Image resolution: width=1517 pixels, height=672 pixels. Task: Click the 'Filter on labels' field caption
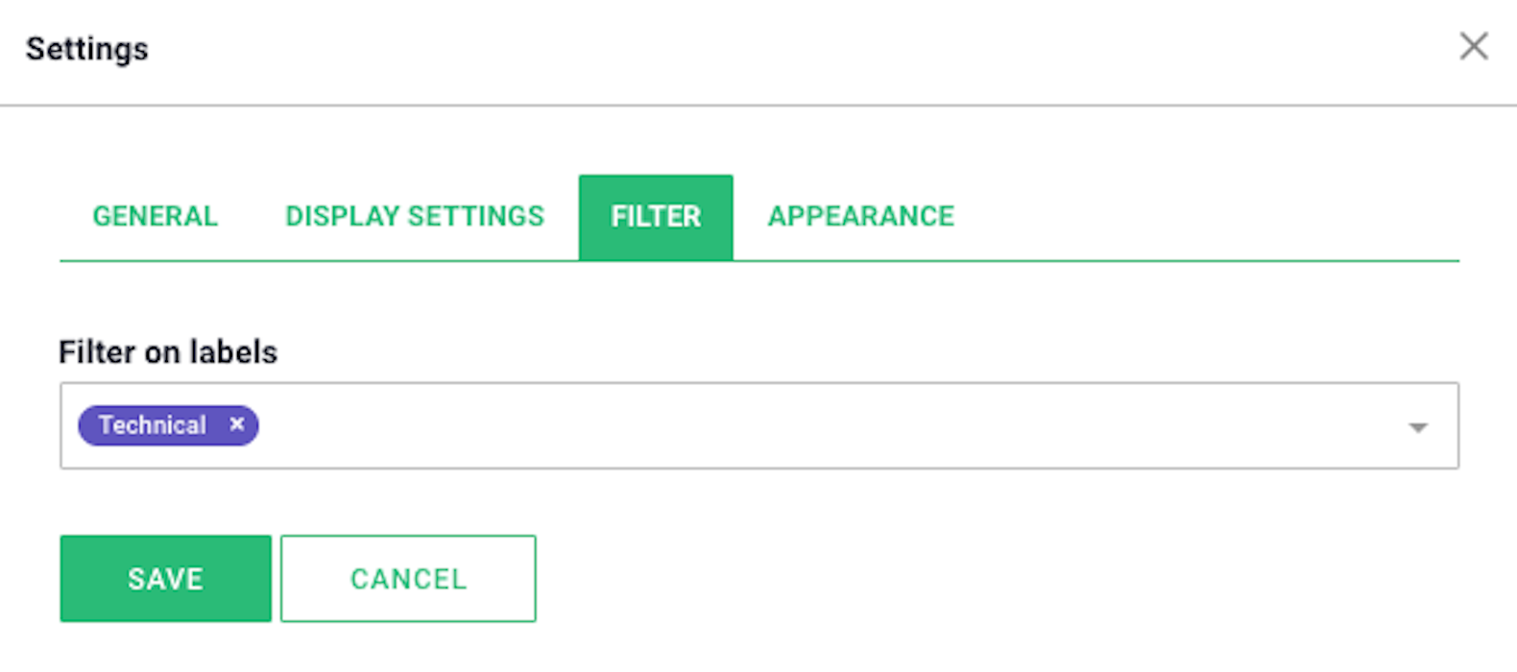pyautogui.click(x=168, y=352)
